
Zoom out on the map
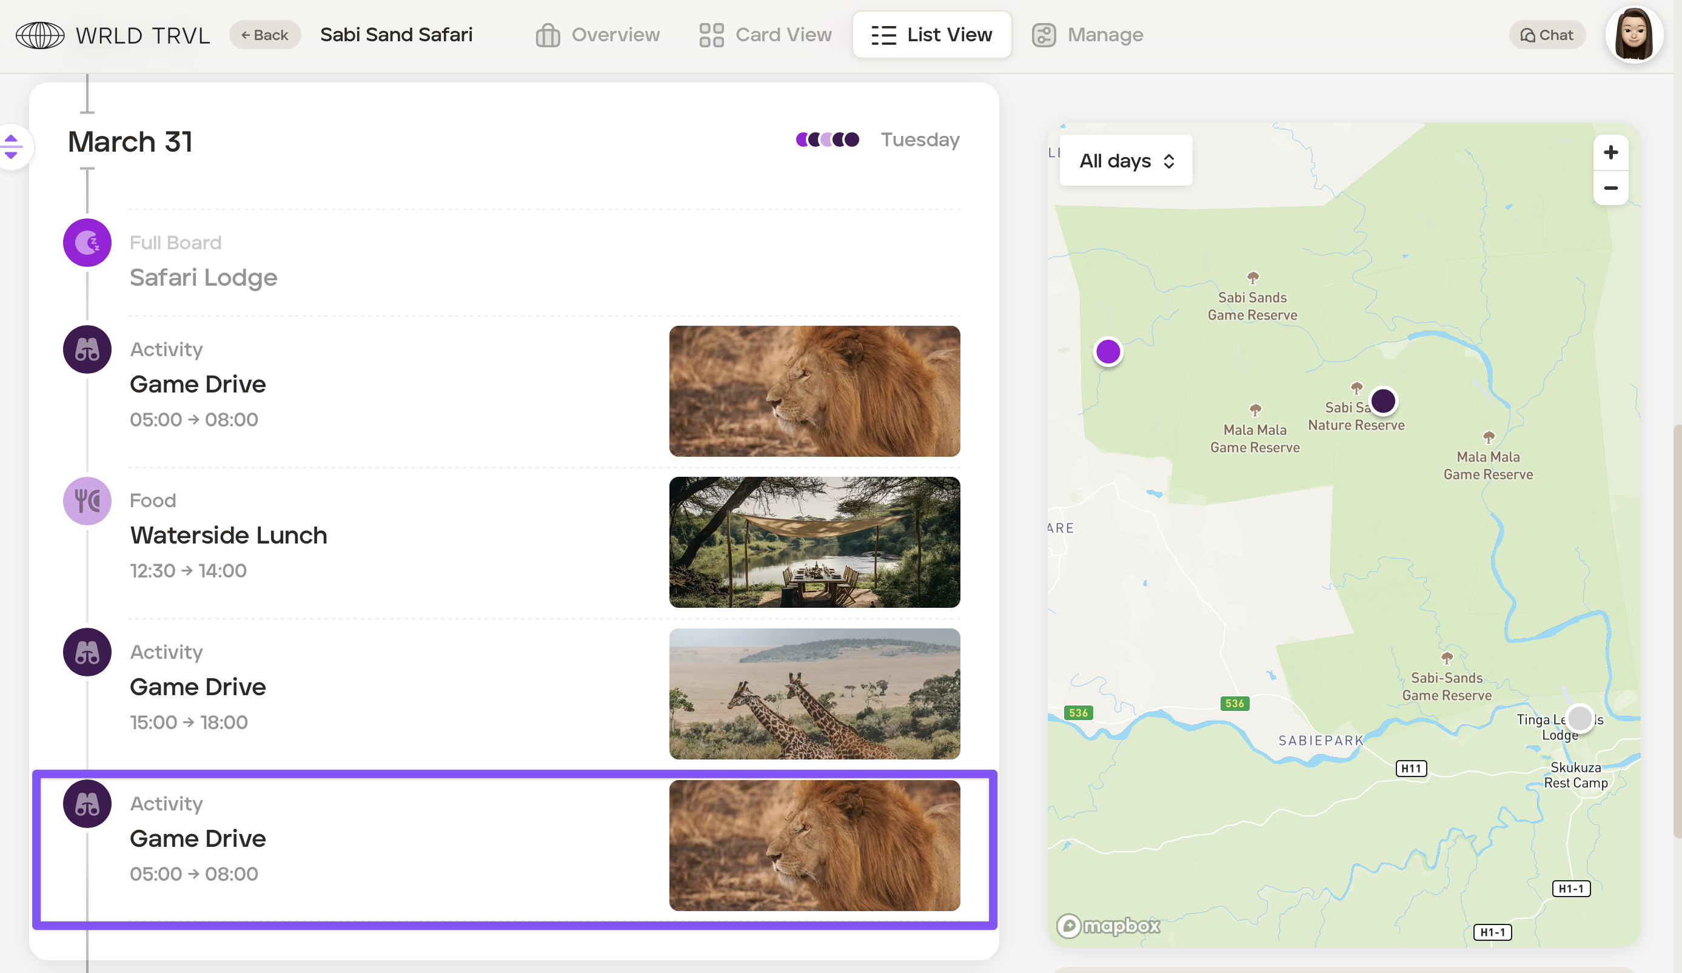[x=1610, y=188]
